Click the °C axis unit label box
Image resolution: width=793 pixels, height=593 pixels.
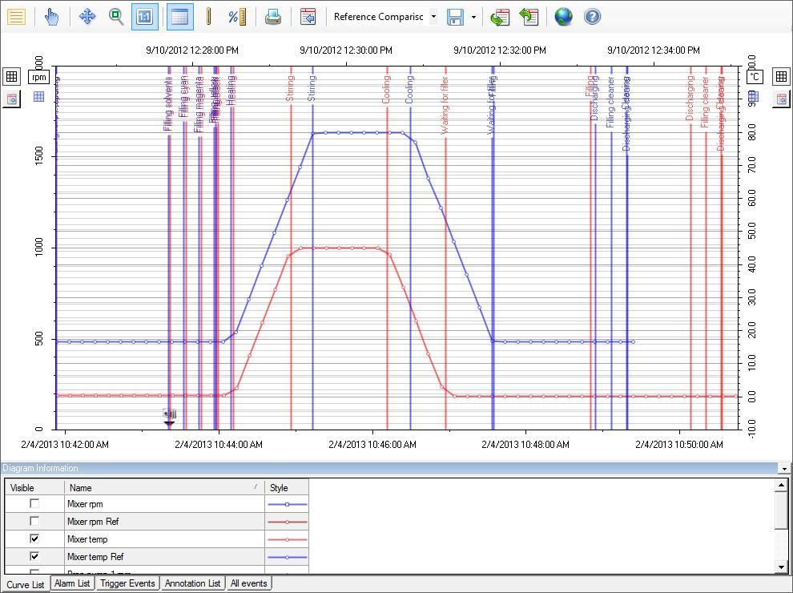click(x=755, y=77)
